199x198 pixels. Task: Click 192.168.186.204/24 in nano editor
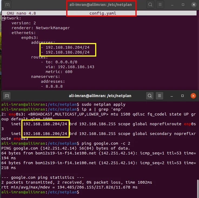[x=68, y=47]
